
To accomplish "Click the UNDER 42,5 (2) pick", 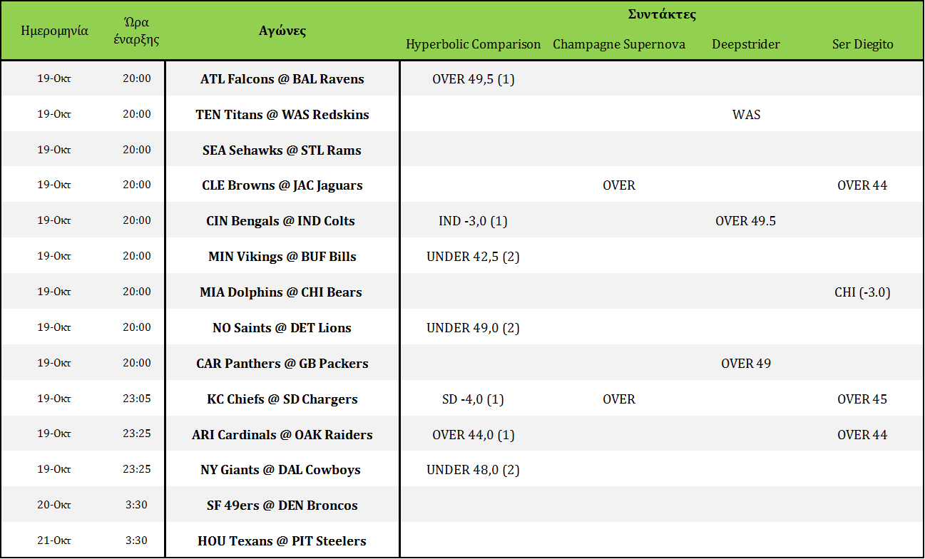I will (x=474, y=257).
